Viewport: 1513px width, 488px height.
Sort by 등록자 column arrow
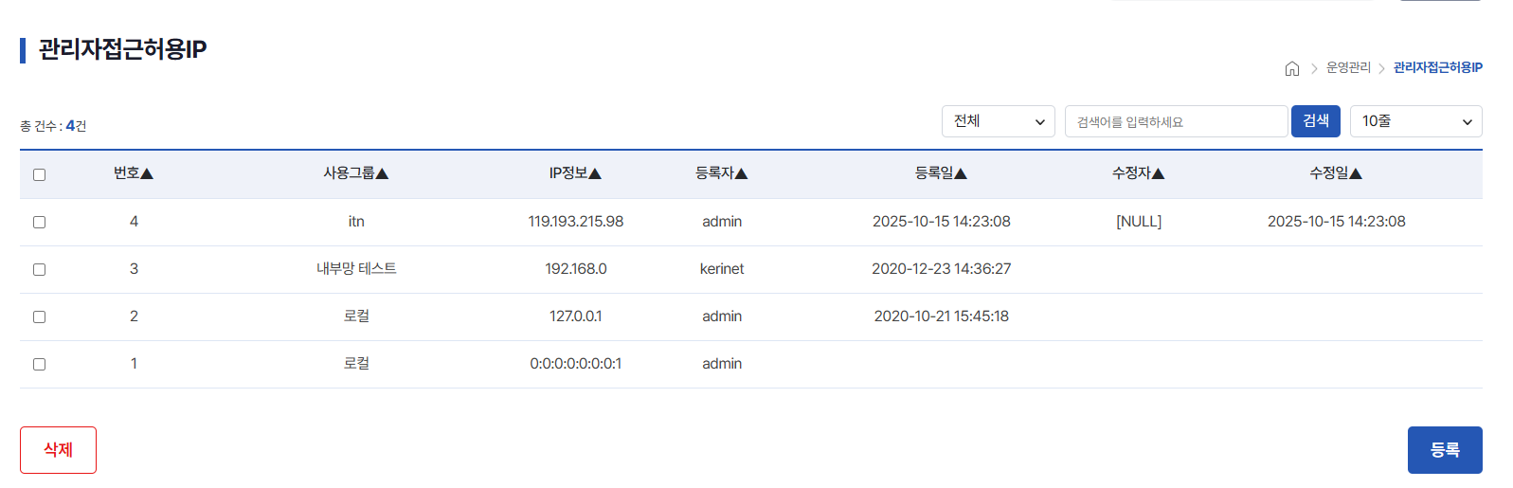coord(741,173)
